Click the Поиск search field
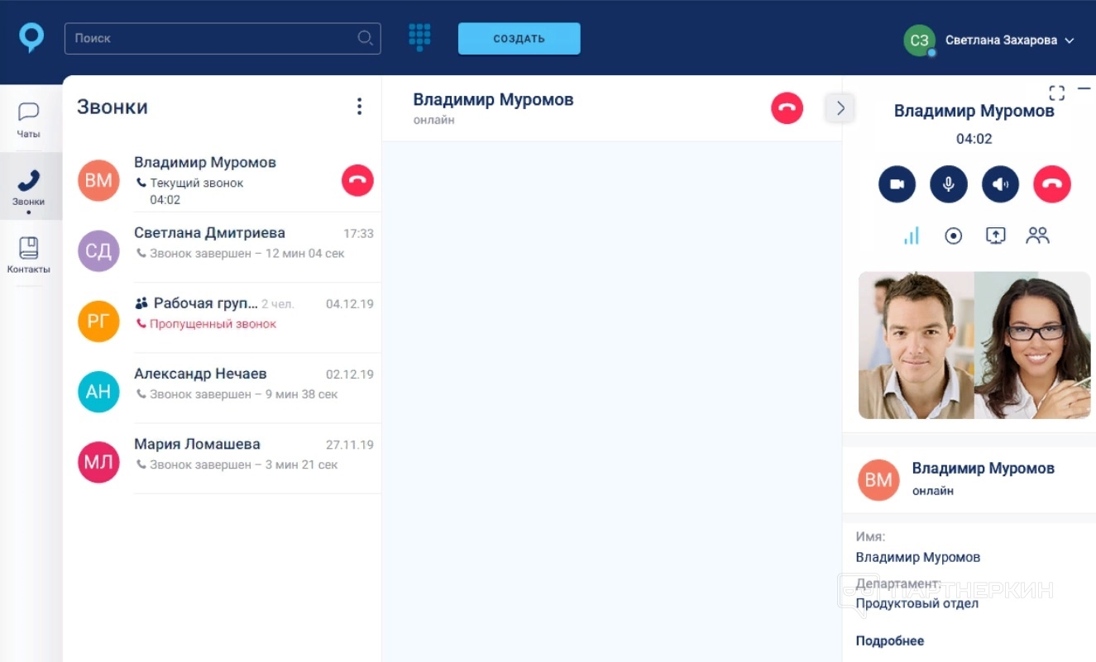 coord(223,38)
